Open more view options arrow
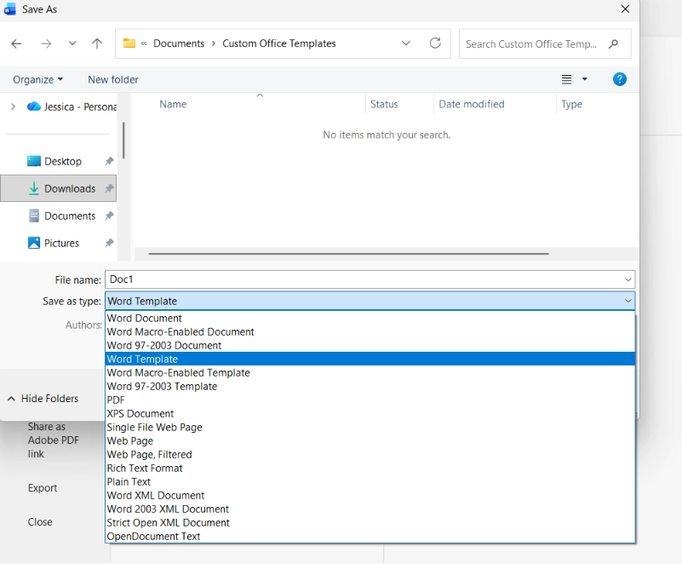Image resolution: width=682 pixels, height=564 pixels. tap(585, 79)
